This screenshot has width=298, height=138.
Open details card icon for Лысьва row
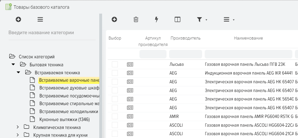click(130, 65)
